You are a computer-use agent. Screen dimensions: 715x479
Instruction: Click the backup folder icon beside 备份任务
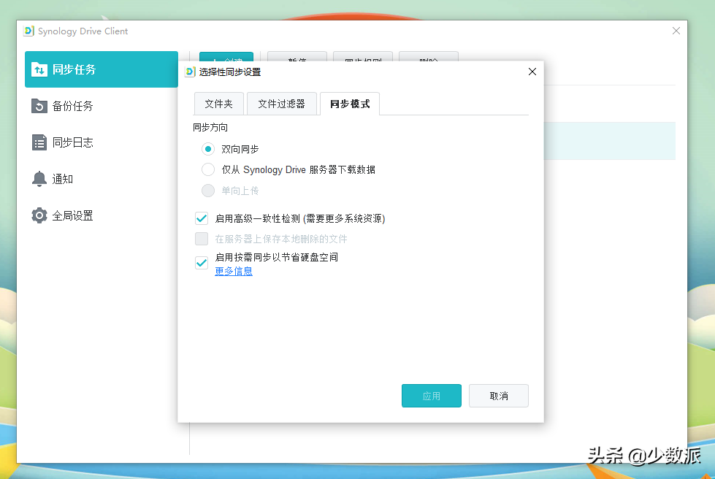[39, 106]
